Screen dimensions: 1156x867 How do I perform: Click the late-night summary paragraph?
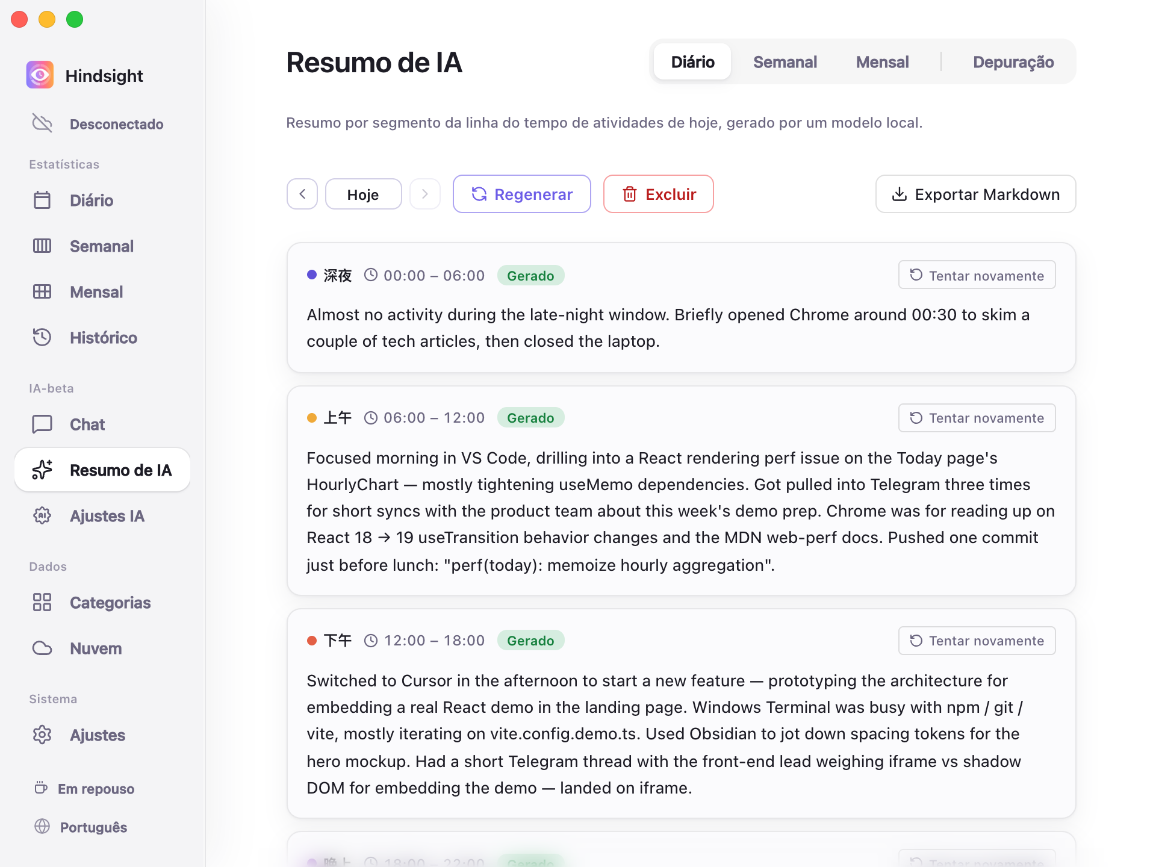668,328
